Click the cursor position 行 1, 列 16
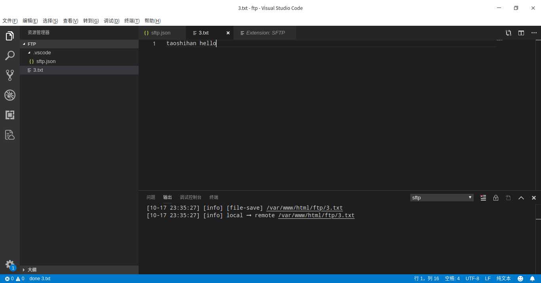 point(427,279)
